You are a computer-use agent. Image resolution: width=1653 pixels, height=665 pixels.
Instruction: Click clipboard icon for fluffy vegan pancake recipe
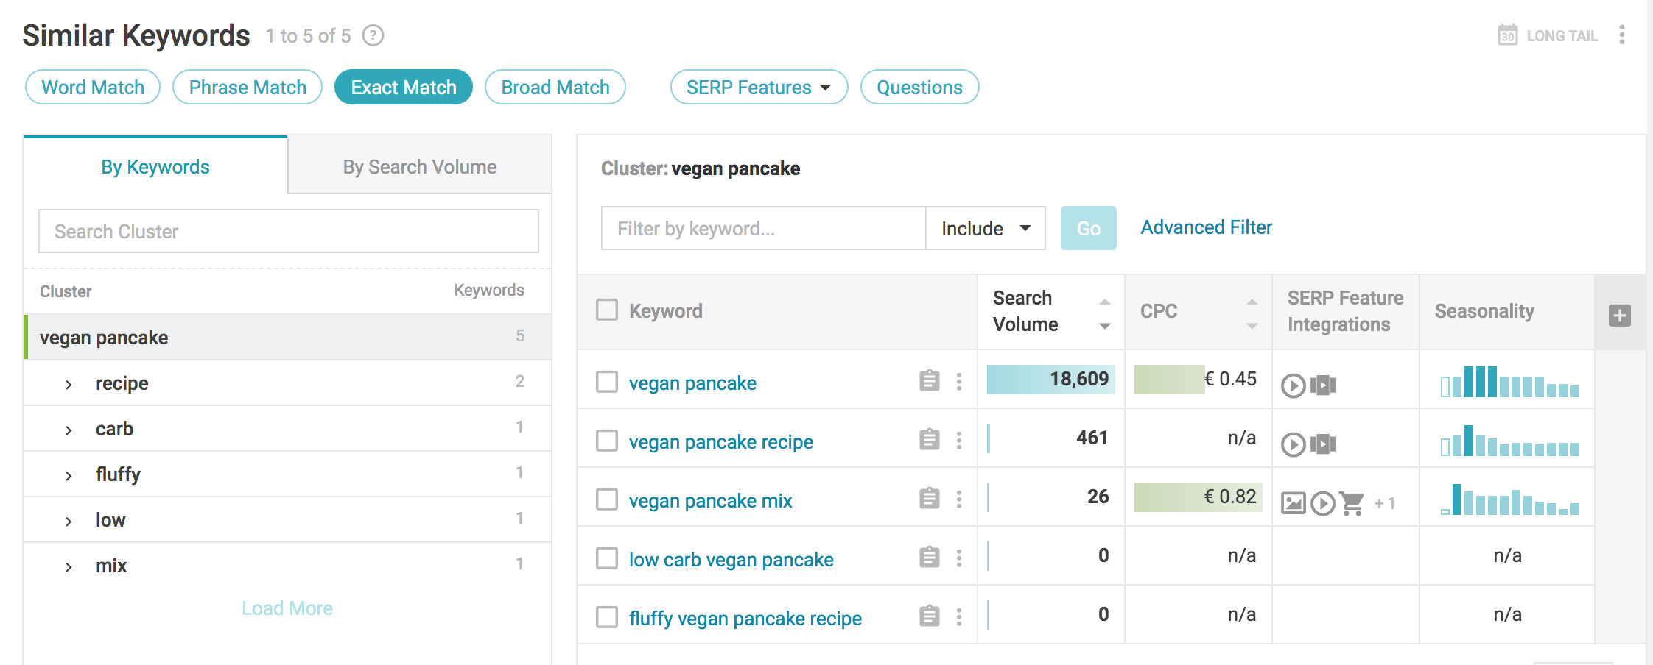pyautogui.click(x=929, y=616)
